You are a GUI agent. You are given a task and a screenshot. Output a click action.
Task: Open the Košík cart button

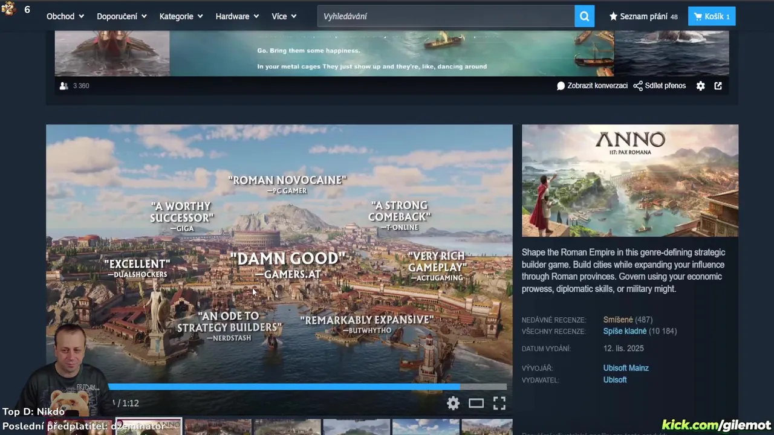pyautogui.click(x=712, y=16)
